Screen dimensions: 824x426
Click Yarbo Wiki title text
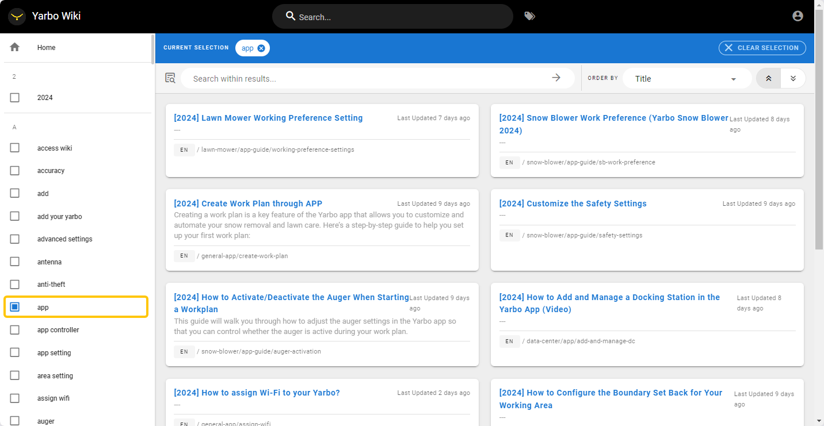[x=56, y=16]
